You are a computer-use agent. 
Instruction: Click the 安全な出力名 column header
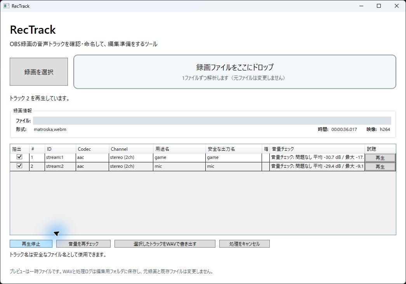(234, 149)
